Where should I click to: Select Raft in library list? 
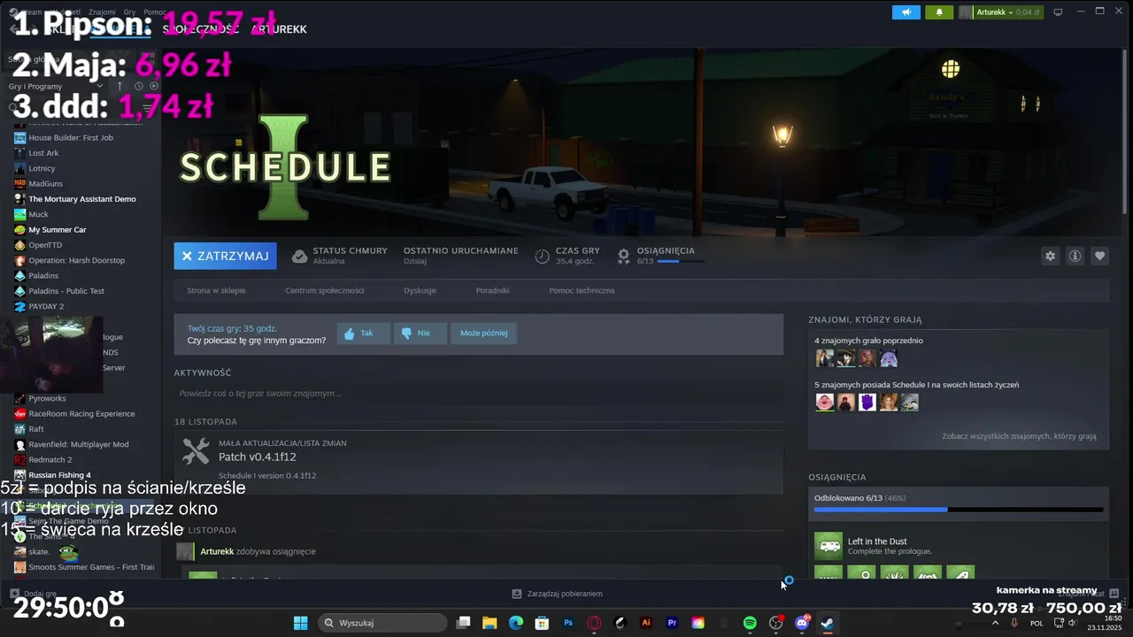tap(36, 429)
